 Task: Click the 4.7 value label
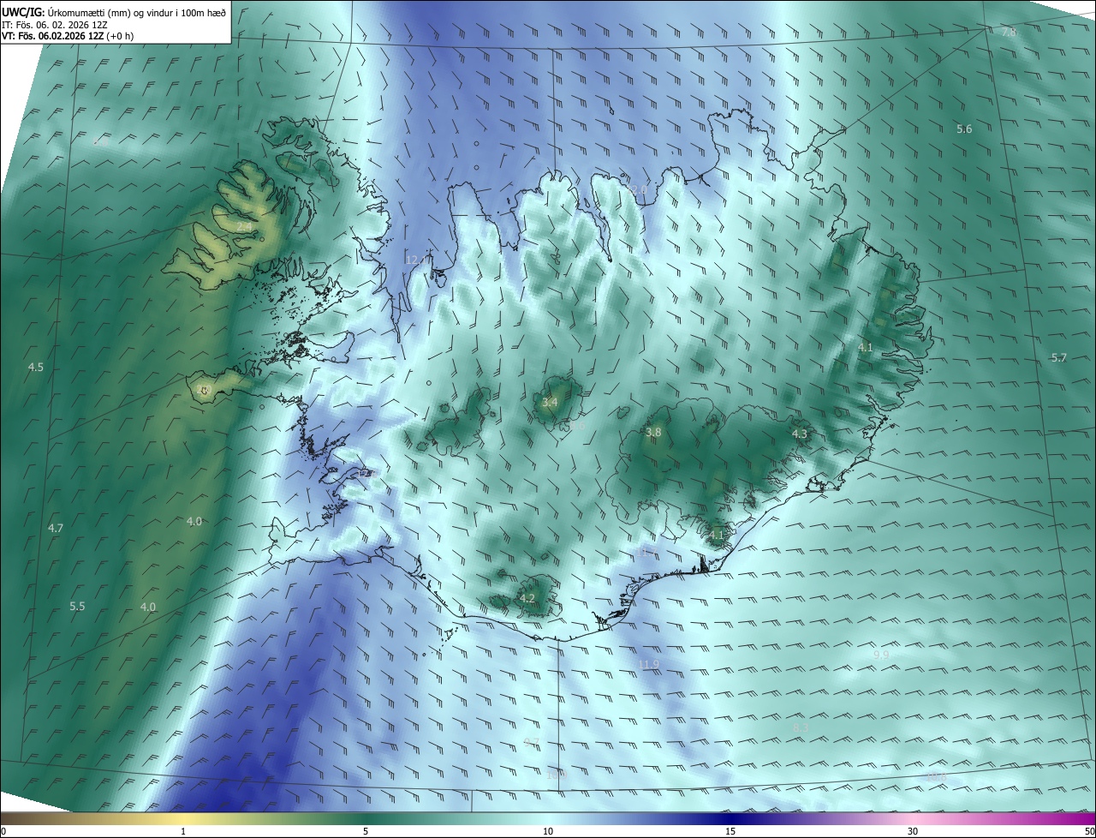tap(56, 528)
